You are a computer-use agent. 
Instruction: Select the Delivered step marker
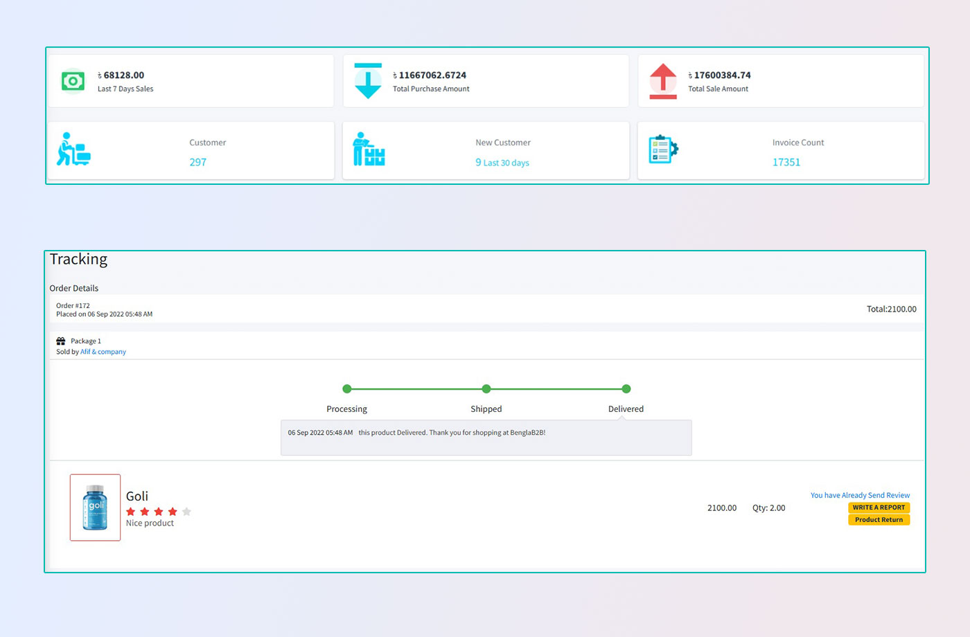pos(626,389)
